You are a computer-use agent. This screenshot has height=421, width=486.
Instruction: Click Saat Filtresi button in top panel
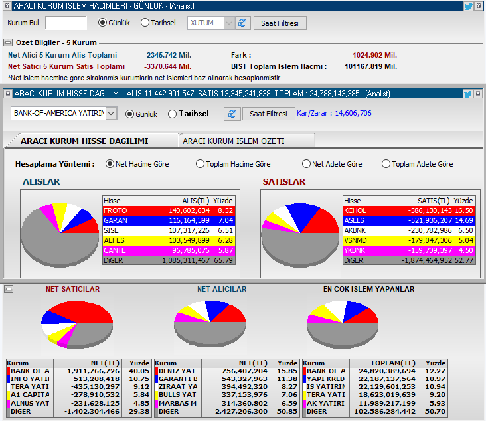click(280, 23)
